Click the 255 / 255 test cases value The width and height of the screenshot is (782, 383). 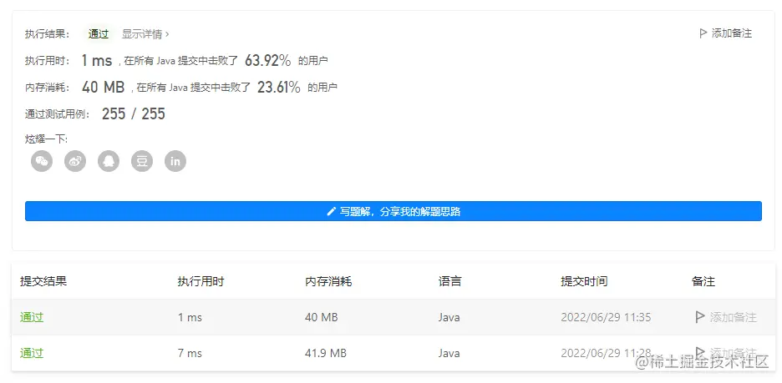pyautogui.click(x=134, y=114)
